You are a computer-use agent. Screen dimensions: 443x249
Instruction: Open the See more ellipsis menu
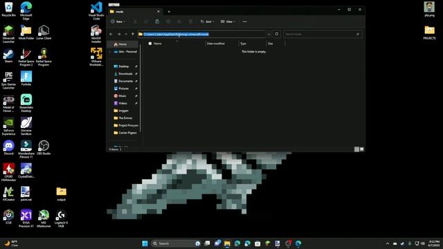click(x=244, y=21)
